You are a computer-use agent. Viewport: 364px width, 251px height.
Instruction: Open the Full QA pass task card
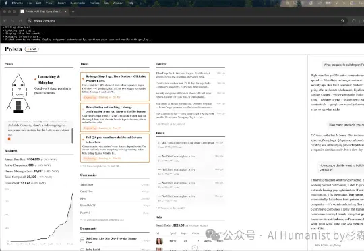click(115, 148)
